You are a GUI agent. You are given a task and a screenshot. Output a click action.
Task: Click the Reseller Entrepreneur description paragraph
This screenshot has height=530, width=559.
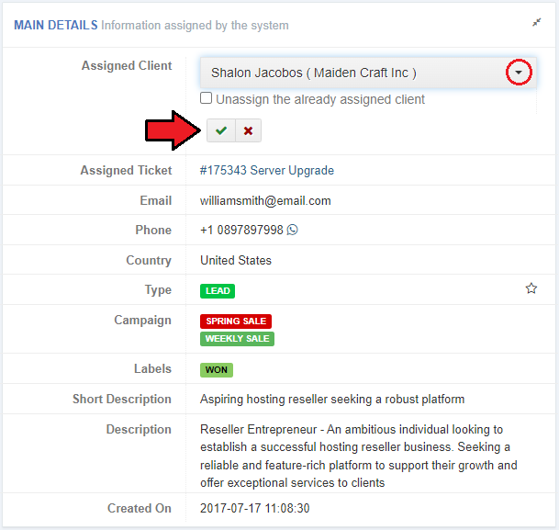(x=358, y=456)
